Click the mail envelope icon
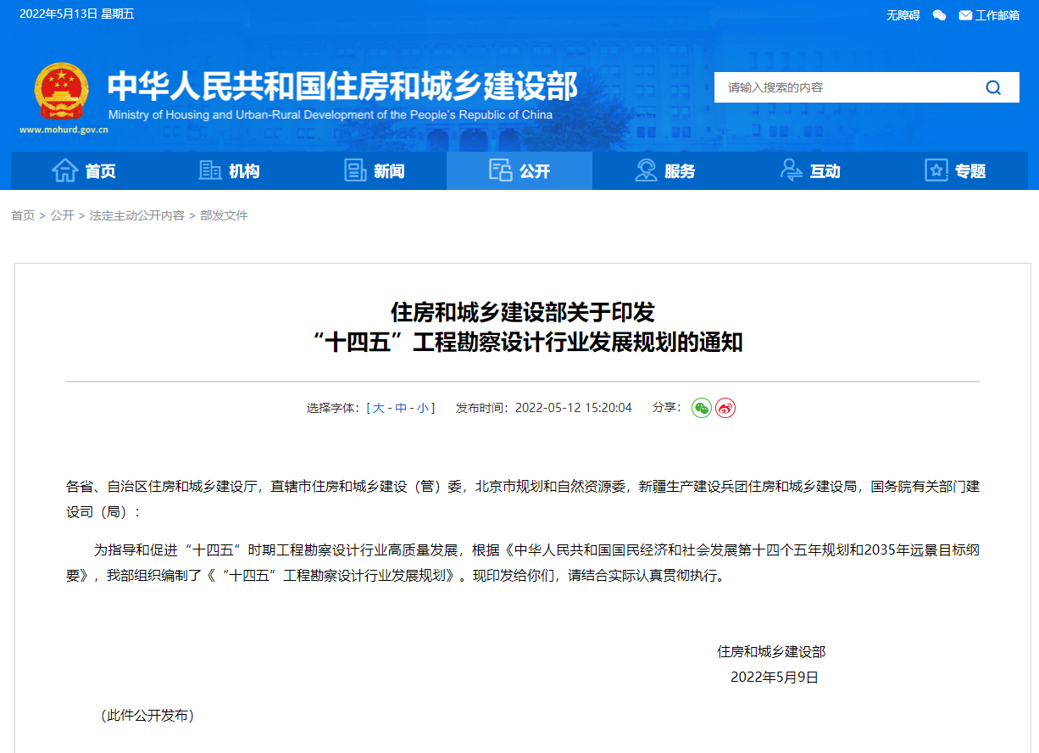This screenshot has height=753, width=1039. pyautogui.click(x=965, y=15)
